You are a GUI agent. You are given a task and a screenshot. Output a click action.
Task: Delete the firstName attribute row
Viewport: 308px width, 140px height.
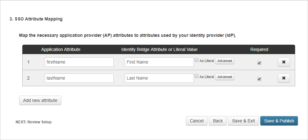284,62
